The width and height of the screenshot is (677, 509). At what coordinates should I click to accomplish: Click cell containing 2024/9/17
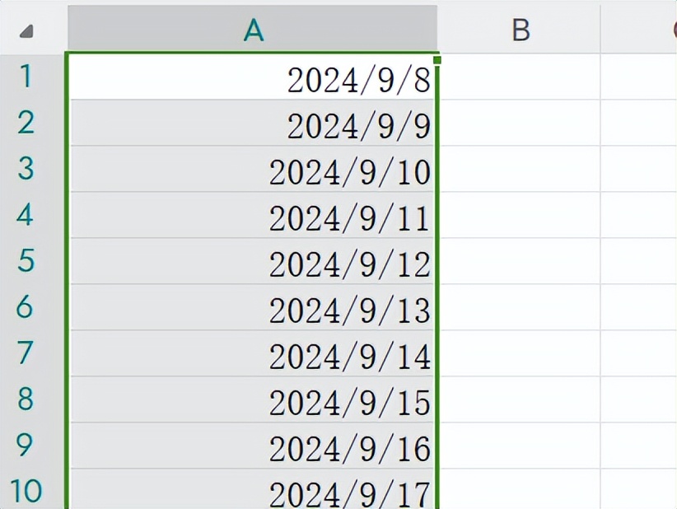point(253,489)
